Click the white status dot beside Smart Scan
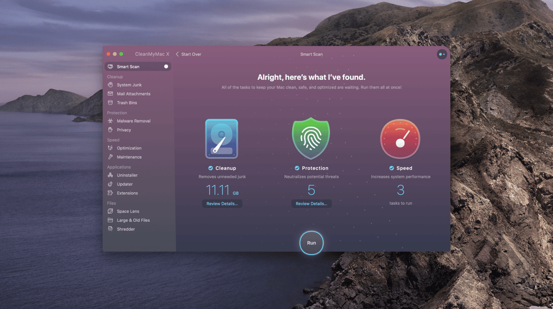Image resolution: width=553 pixels, height=309 pixels. click(166, 67)
